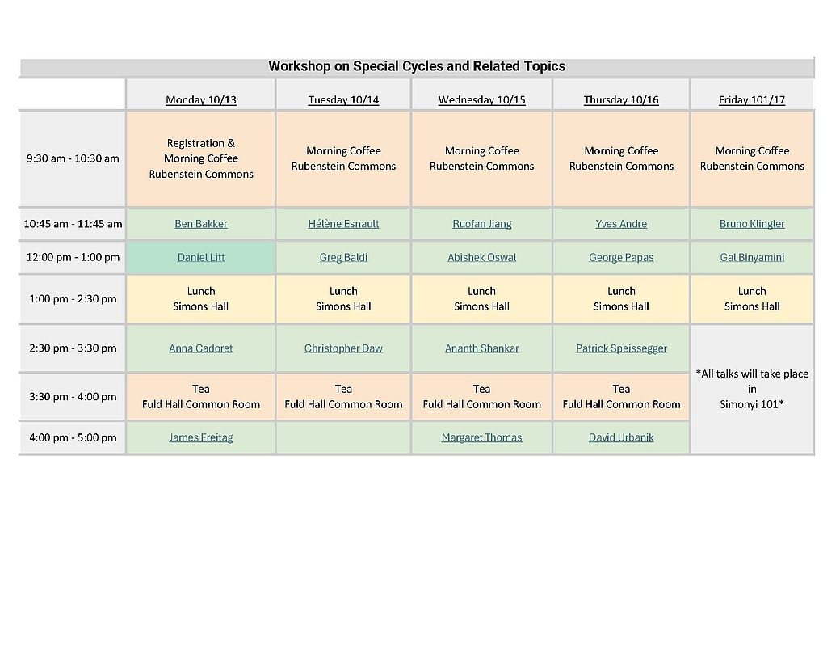Image resolution: width=840 pixels, height=650 pixels.
Task: Follow the George Papas link
Action: point(621,258)
